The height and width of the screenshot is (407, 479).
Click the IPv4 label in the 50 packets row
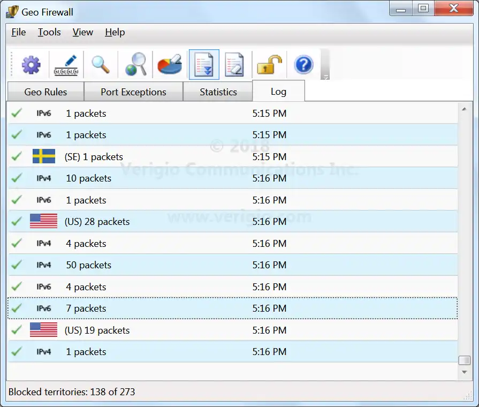click(x=44, y=265)
